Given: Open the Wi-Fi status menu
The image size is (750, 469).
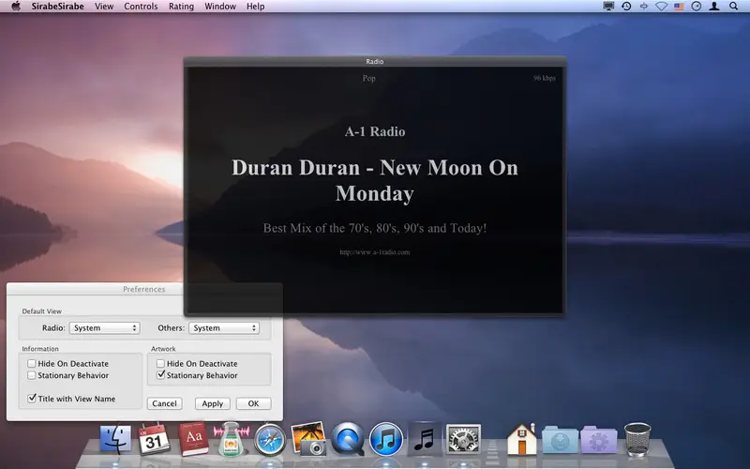Looking at the screenshot, I should click(661, 7).
